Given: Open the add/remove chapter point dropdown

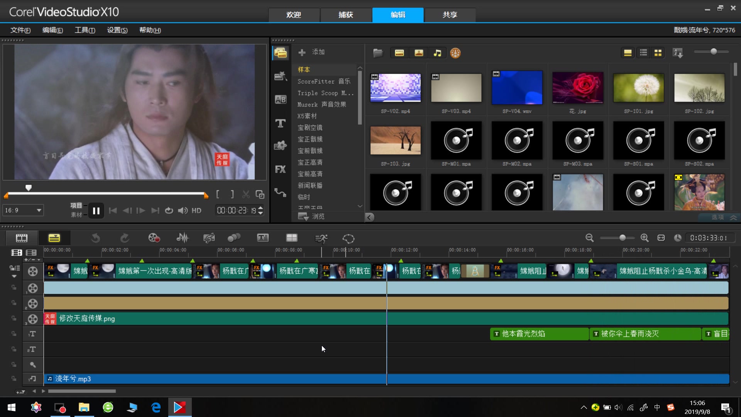Looking at the screenshot, I should [x=33, y=260].
